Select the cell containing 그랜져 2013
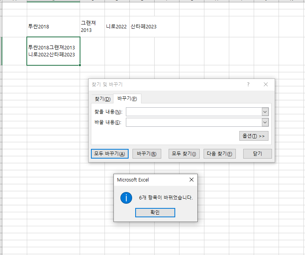Viewport: 305px width, 255px height. [x=92, y=26]
